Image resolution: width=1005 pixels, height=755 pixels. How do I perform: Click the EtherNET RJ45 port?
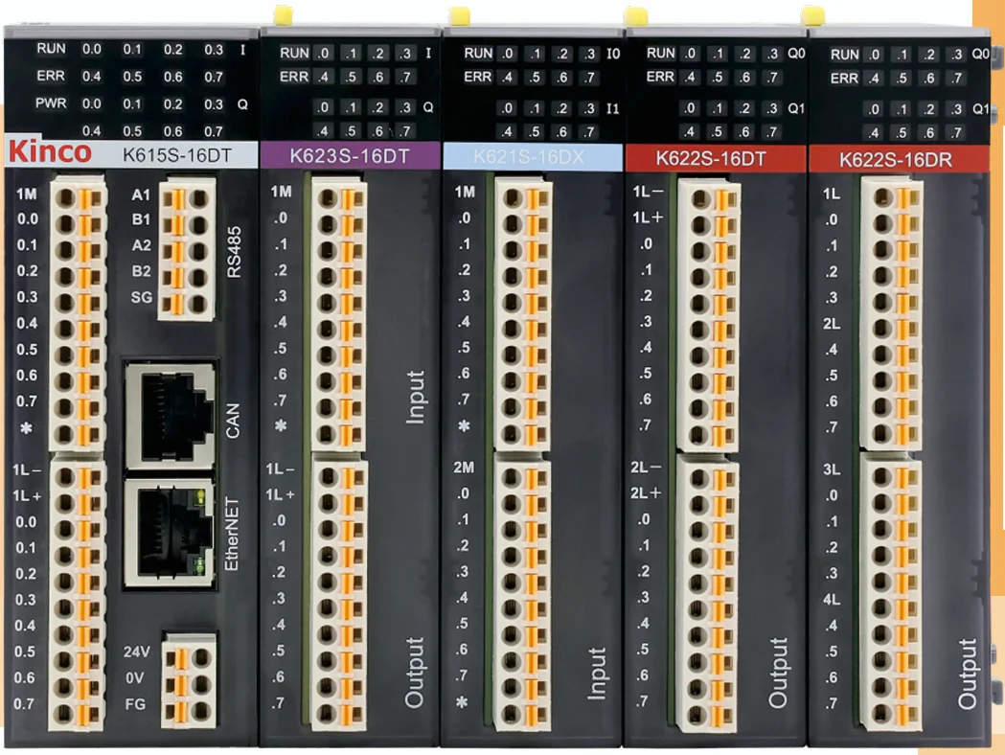click(171, 533)
